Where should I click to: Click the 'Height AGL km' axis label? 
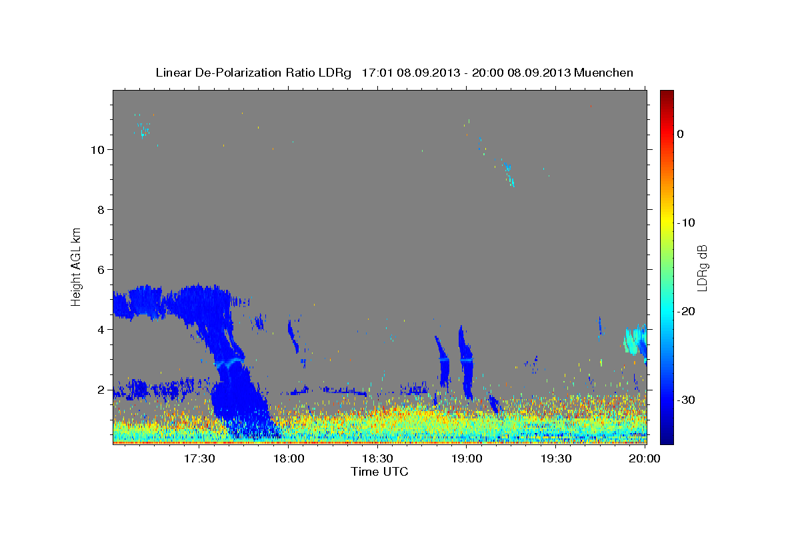coord(76,266)
